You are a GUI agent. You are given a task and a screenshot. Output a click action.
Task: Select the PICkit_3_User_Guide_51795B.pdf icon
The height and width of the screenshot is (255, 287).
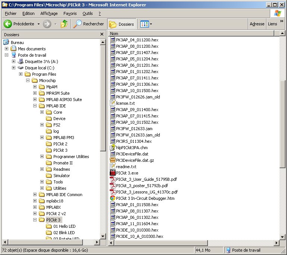click(x=113, y=179)
